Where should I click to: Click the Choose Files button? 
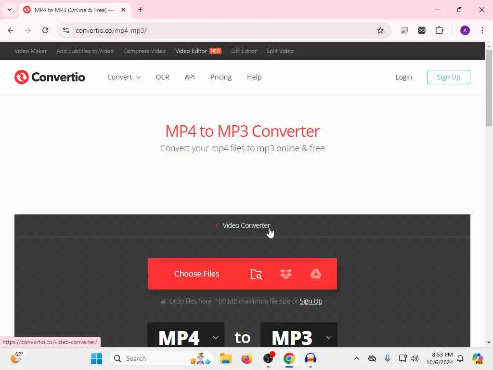197,274
